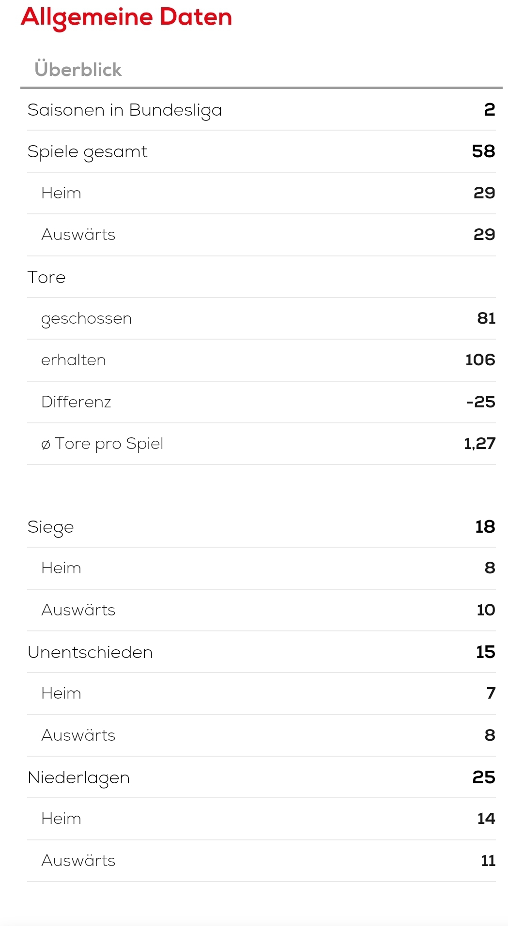Tap the ø Tore pro Spiel row

102,444
